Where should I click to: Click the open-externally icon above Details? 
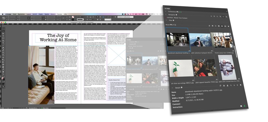pos(220,86)
